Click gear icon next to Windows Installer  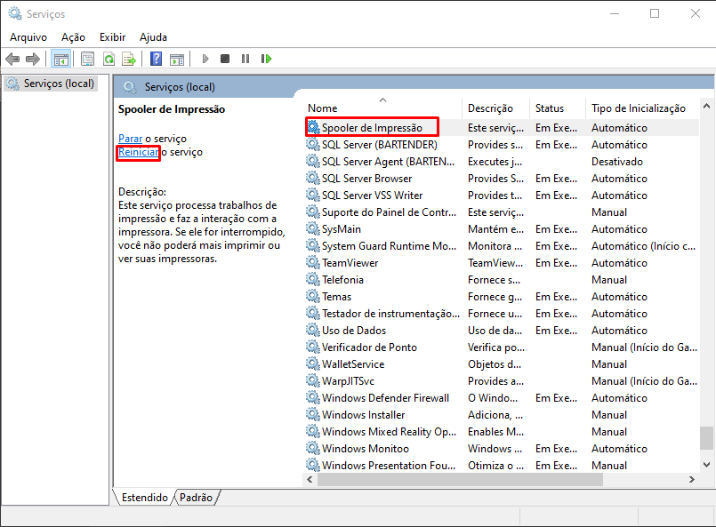(x=313, y=415)
